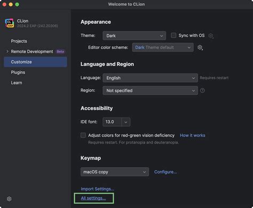Expand the Remote Development chevron
The image size is (253, 208).
(7, 52)
